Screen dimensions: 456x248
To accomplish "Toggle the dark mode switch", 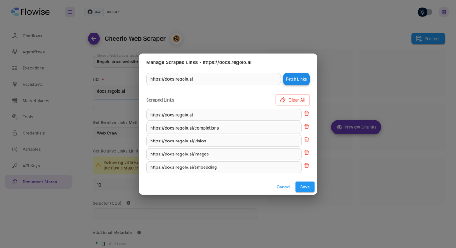I will 425,12.
